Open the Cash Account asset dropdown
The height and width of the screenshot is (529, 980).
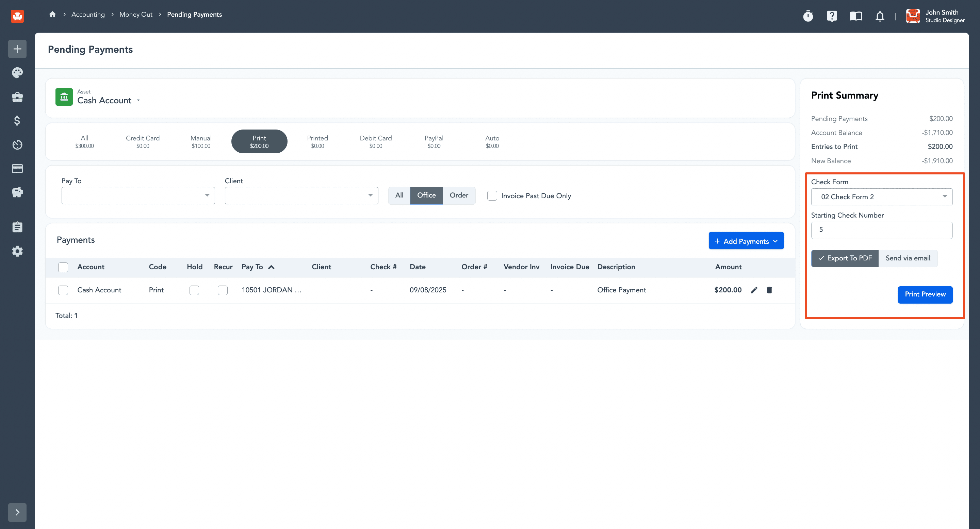pyautogui.click(x=109, y=100)
